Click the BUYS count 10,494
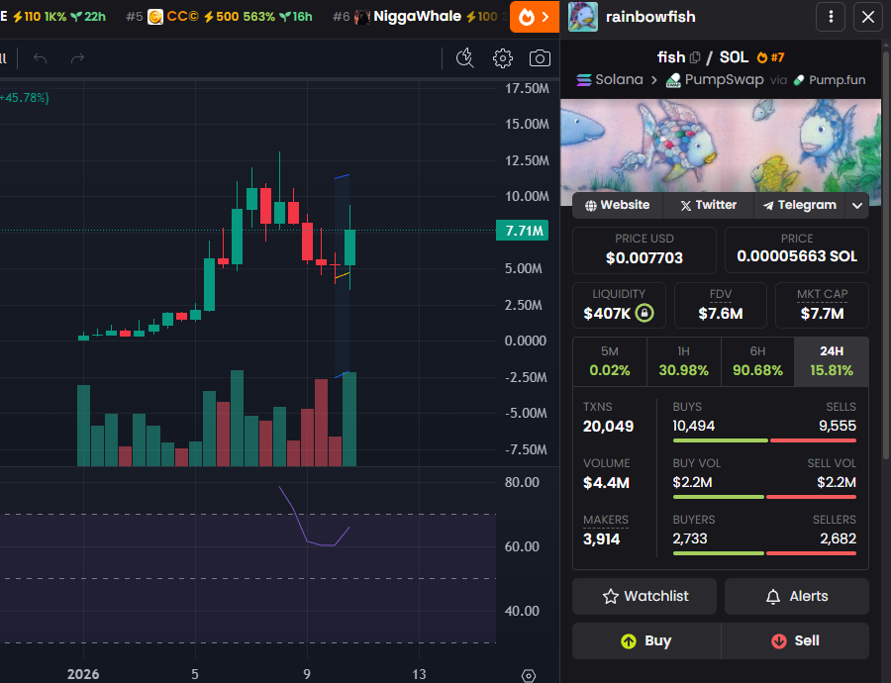 (693, 427)
